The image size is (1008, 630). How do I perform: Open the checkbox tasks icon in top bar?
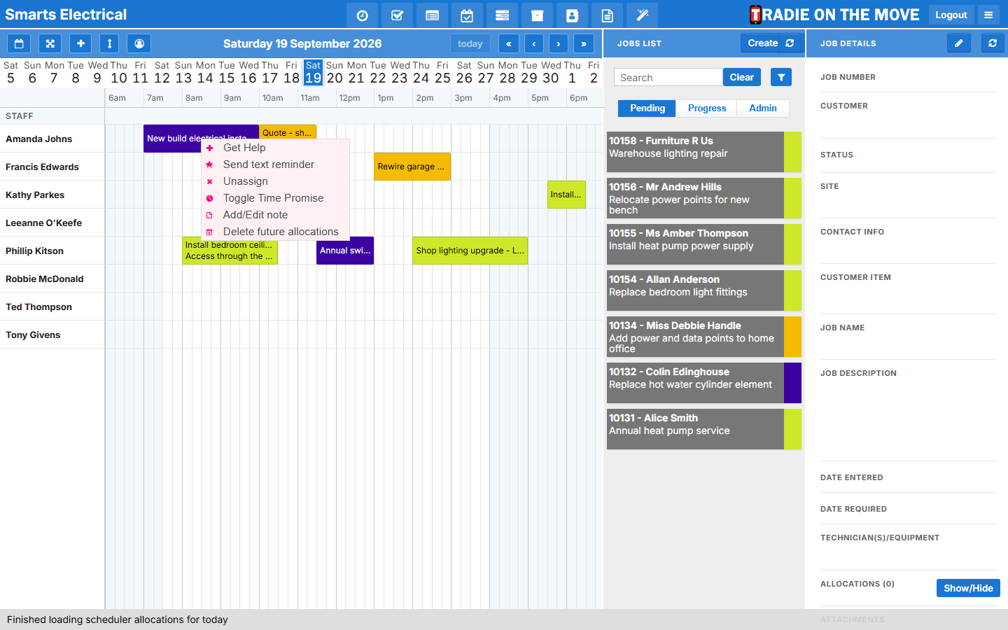[397, 15]
